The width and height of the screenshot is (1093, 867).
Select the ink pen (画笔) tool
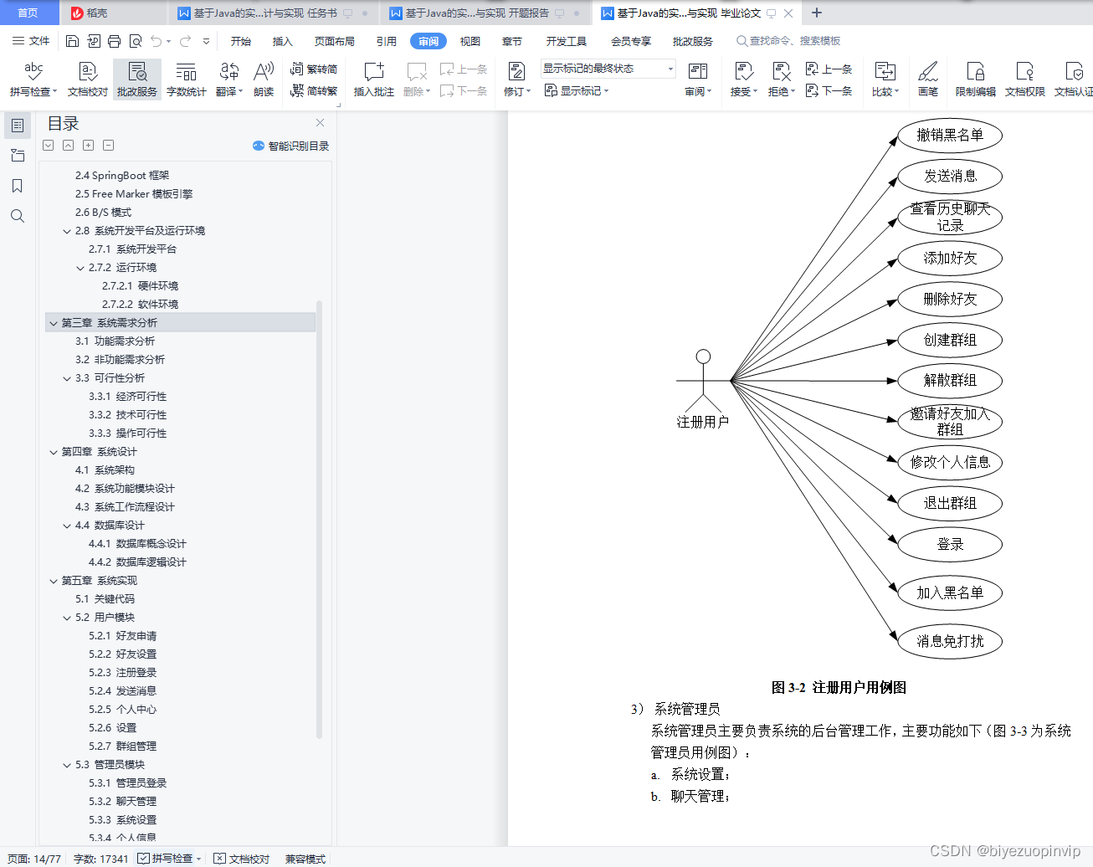(x=927, y=80)
